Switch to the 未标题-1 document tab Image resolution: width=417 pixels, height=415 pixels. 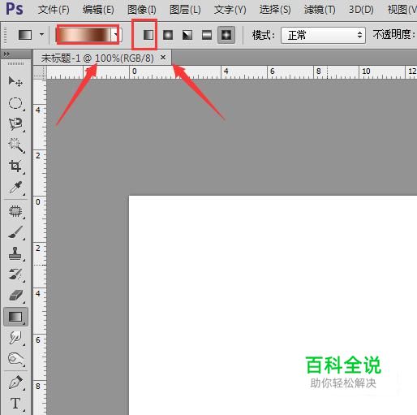(97, 58)
